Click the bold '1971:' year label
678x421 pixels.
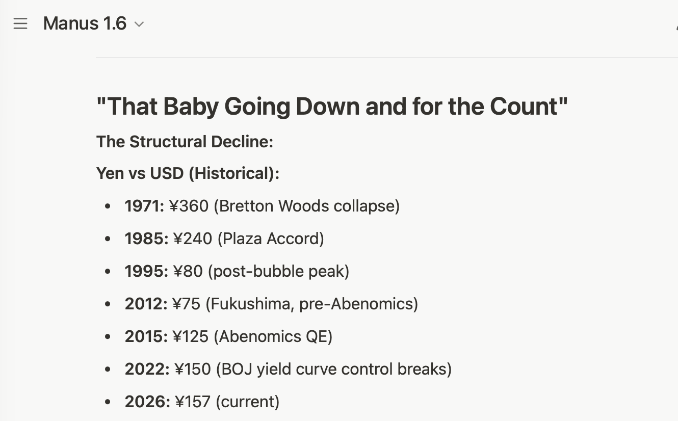coord(144,206)
